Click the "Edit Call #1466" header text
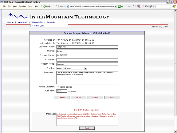The width and height of the screenshot is (177, 133). (102, 33)
